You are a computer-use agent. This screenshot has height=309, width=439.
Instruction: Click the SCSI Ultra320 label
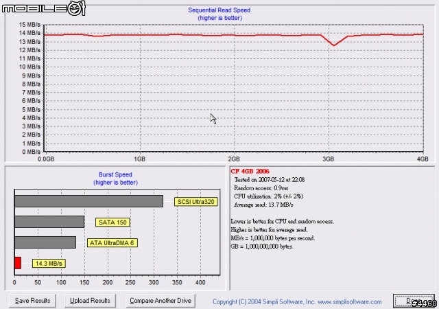pos(195,202)
